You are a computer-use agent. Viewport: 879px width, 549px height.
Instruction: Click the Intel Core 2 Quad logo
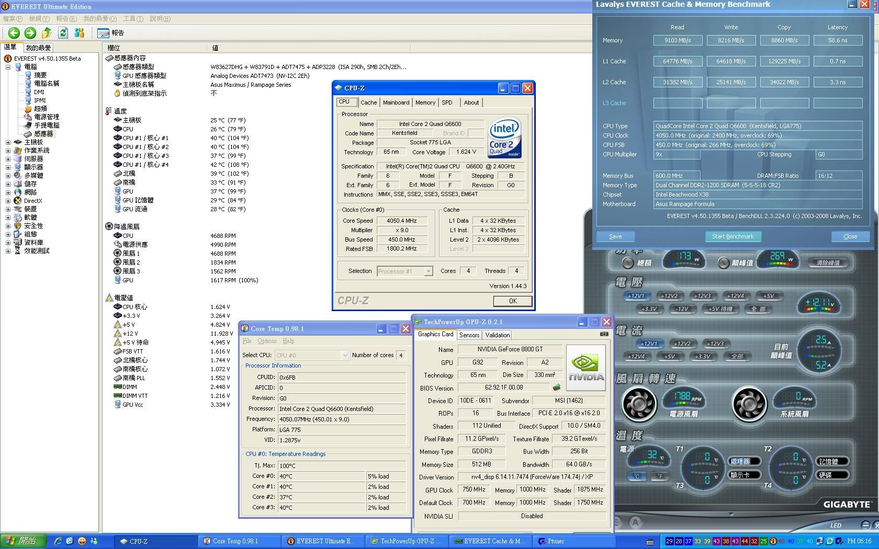pyautogui.click(x=504, y=139)
